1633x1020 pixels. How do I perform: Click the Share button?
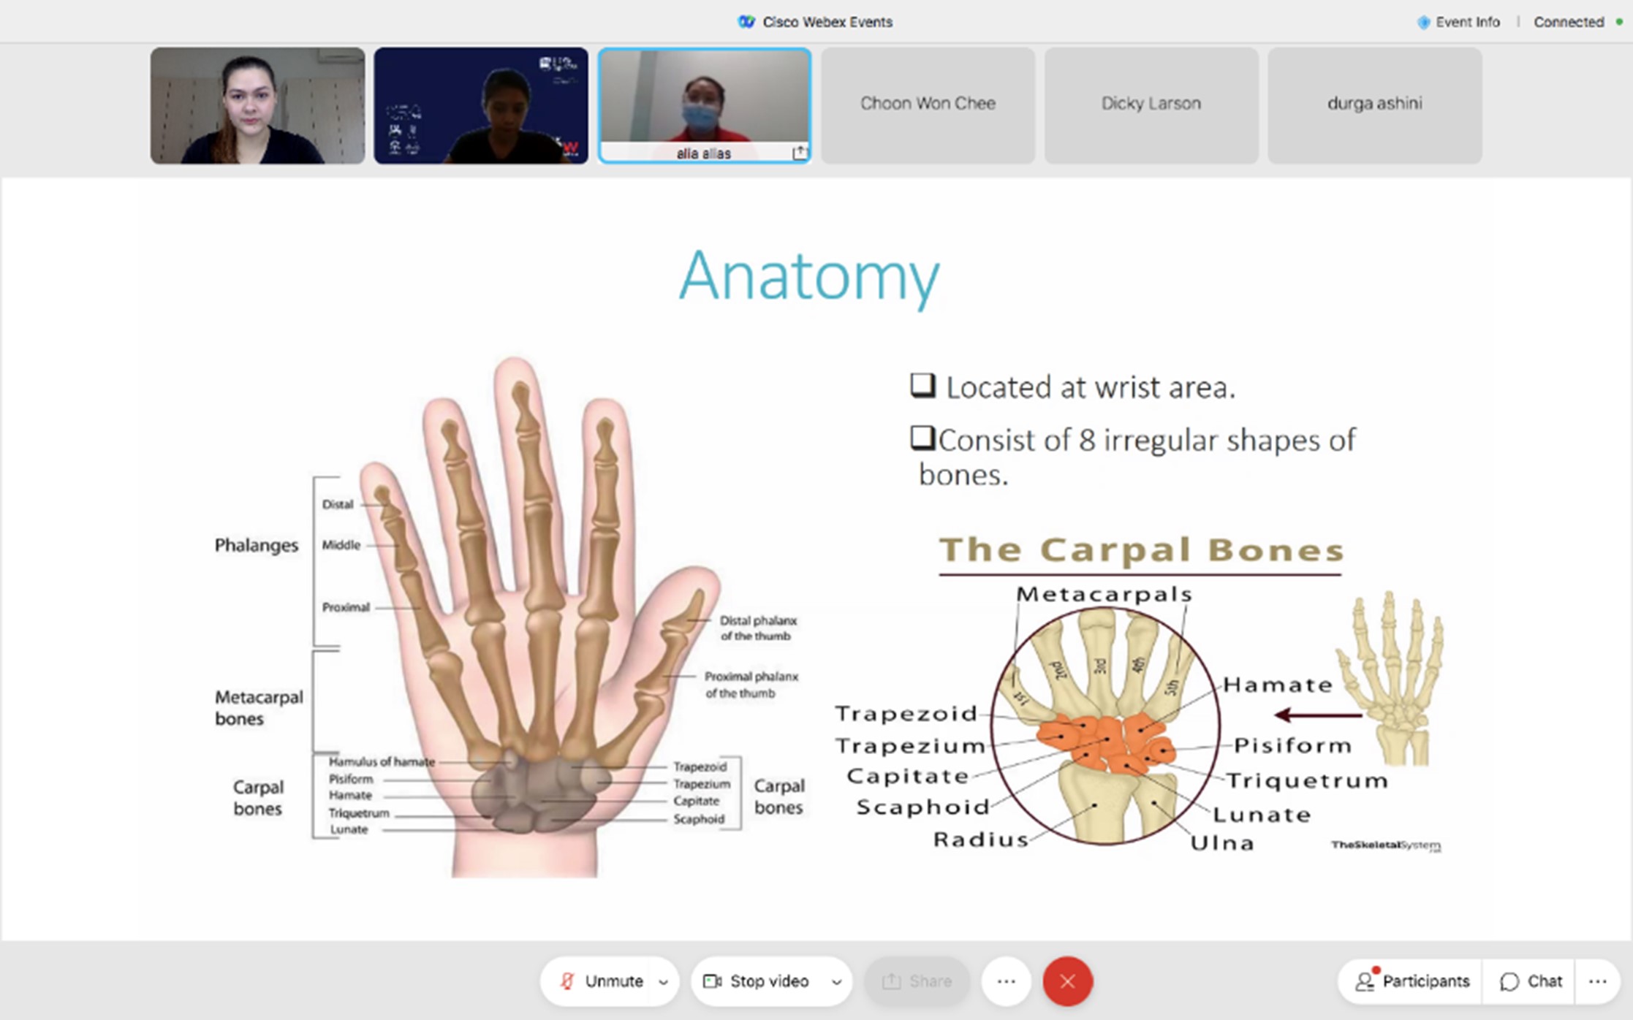[x=917, y=981]
